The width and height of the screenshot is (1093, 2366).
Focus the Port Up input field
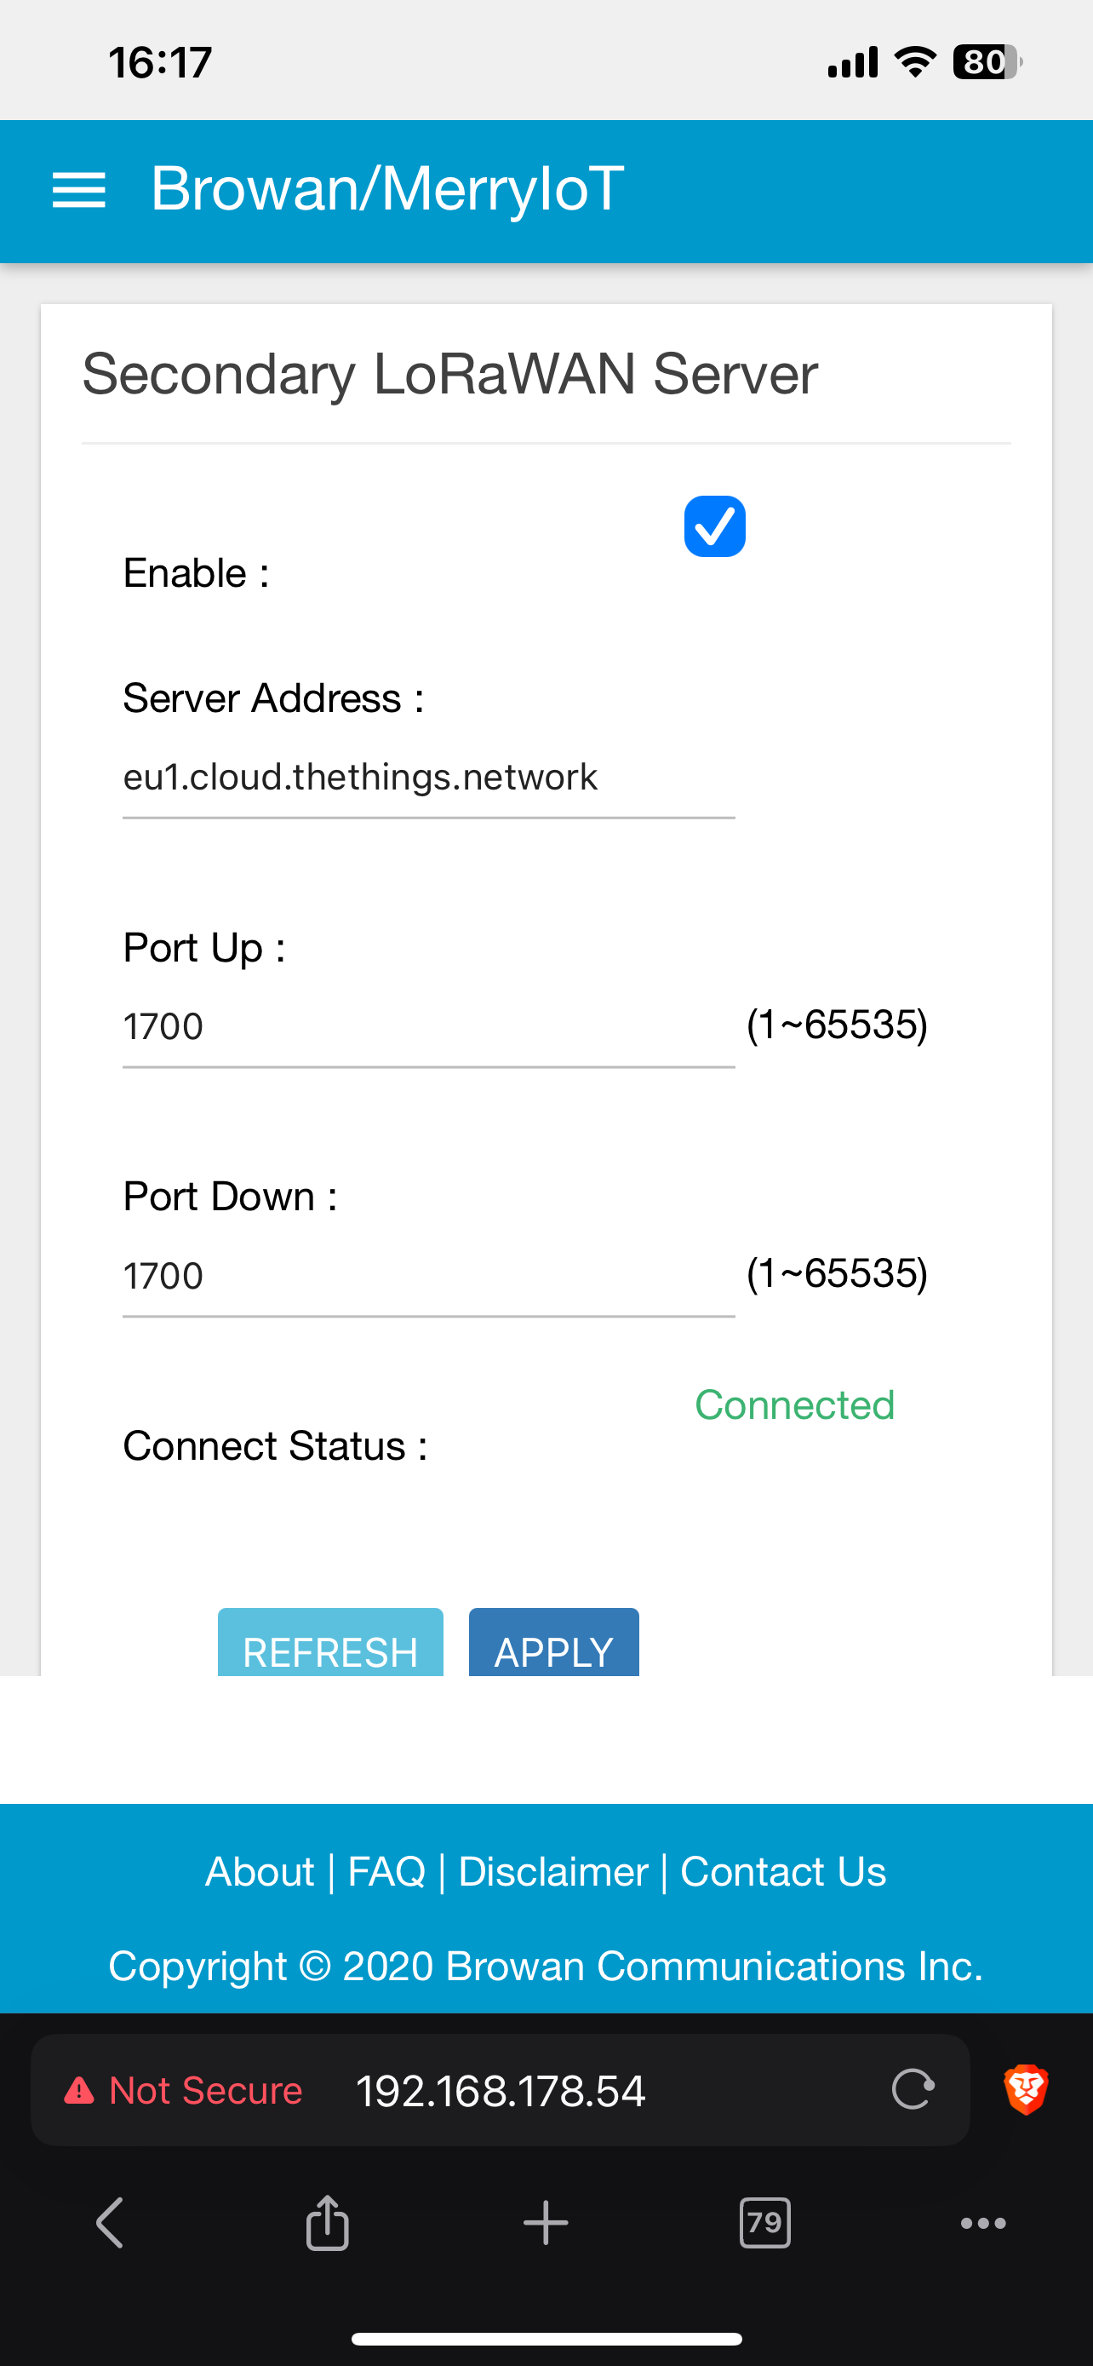pyautogui.click(x=428, y=1028)
